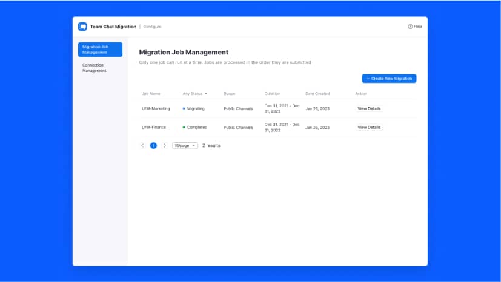Switch to Connection Management in the sidebar
The image size is (501, 282).
pos(95,68)
